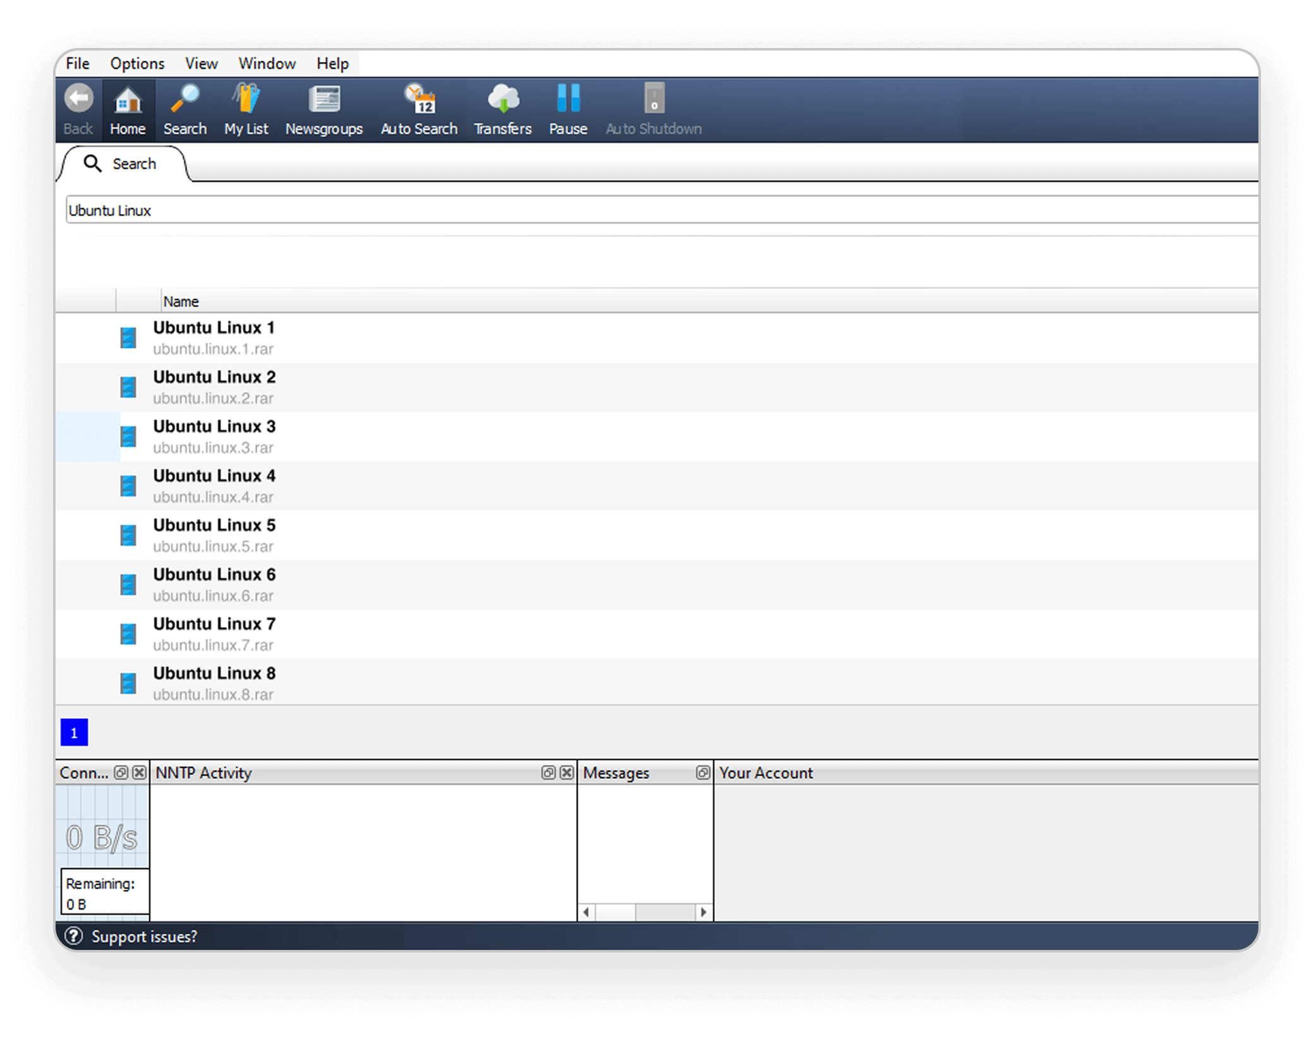This screenshot has width=1314, height=1041.
Task: Close the NNTP Activity panel
Action: coord(566,773)
